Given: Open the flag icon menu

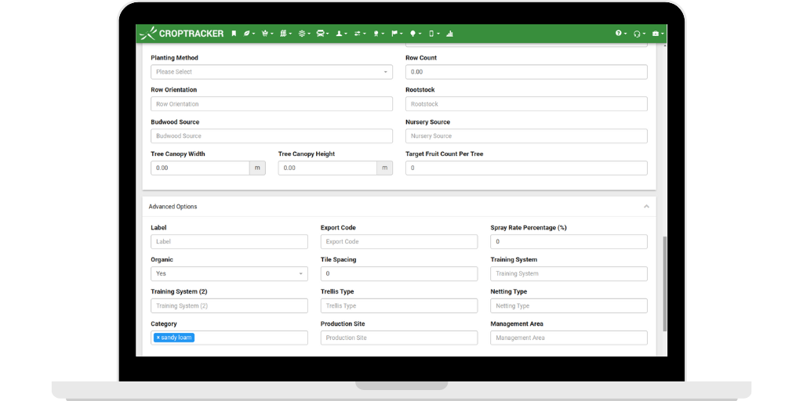Looking at the screenshot, I should [x=395, y=34].
